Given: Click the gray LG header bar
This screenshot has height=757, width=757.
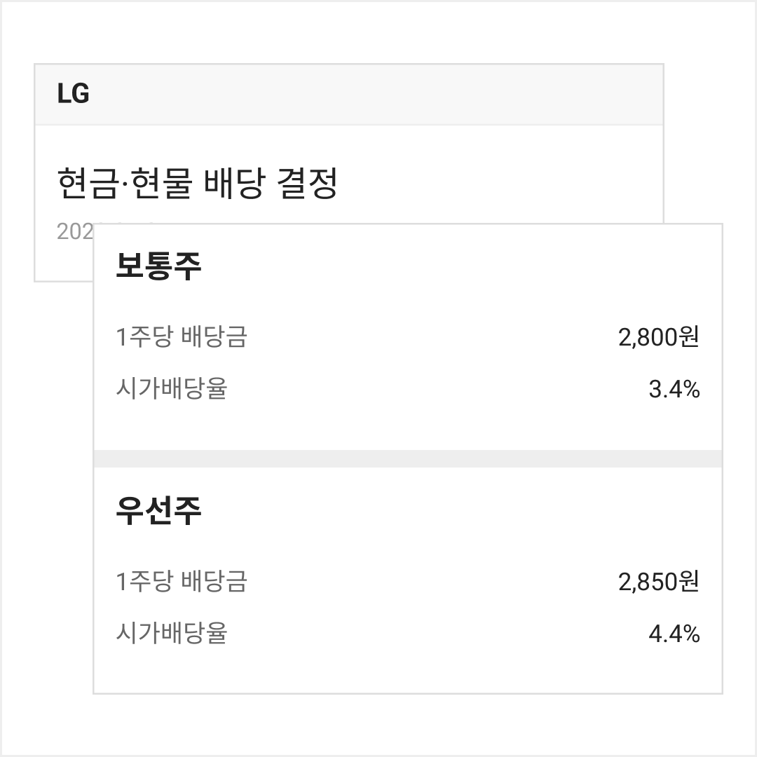Looking at the screenshot, I should 349,95.
